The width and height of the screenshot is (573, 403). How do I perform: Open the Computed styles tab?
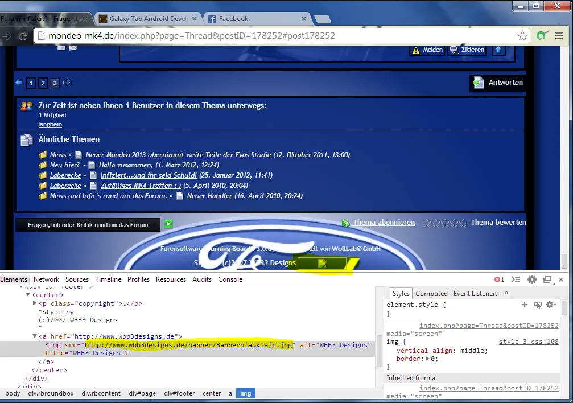431,294
